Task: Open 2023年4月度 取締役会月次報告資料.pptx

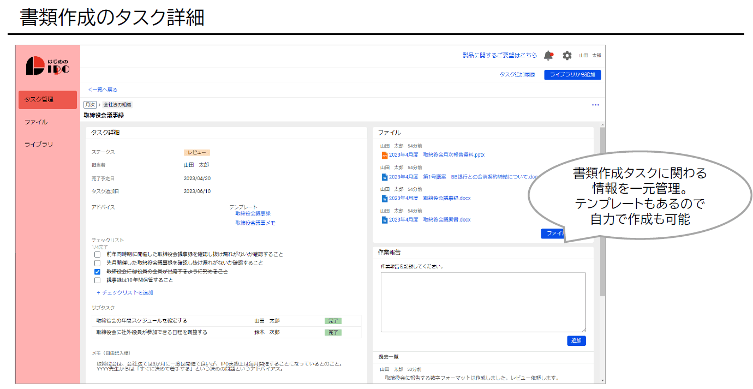Action: click(x=437, y=155)
